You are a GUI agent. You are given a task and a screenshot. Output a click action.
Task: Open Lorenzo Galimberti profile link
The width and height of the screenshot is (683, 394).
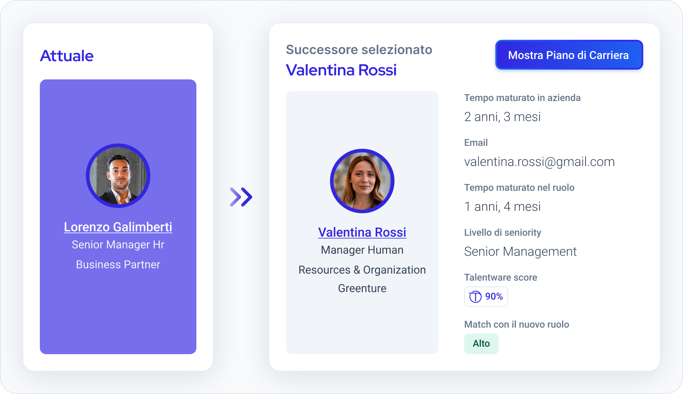118,227
